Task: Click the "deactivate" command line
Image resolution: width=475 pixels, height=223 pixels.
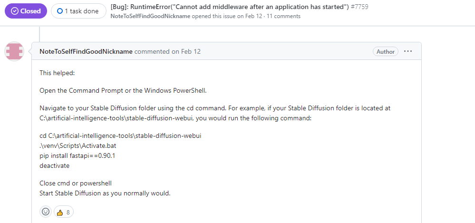Action: (55, 165)
